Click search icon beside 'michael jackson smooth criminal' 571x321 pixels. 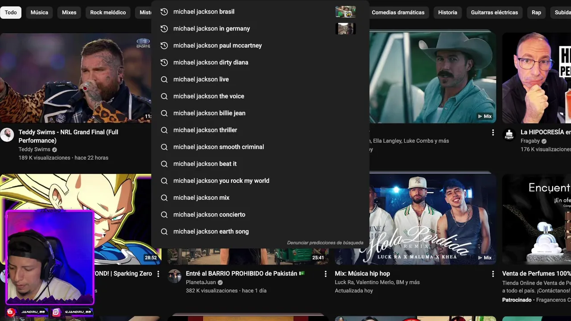coord(164,147)
